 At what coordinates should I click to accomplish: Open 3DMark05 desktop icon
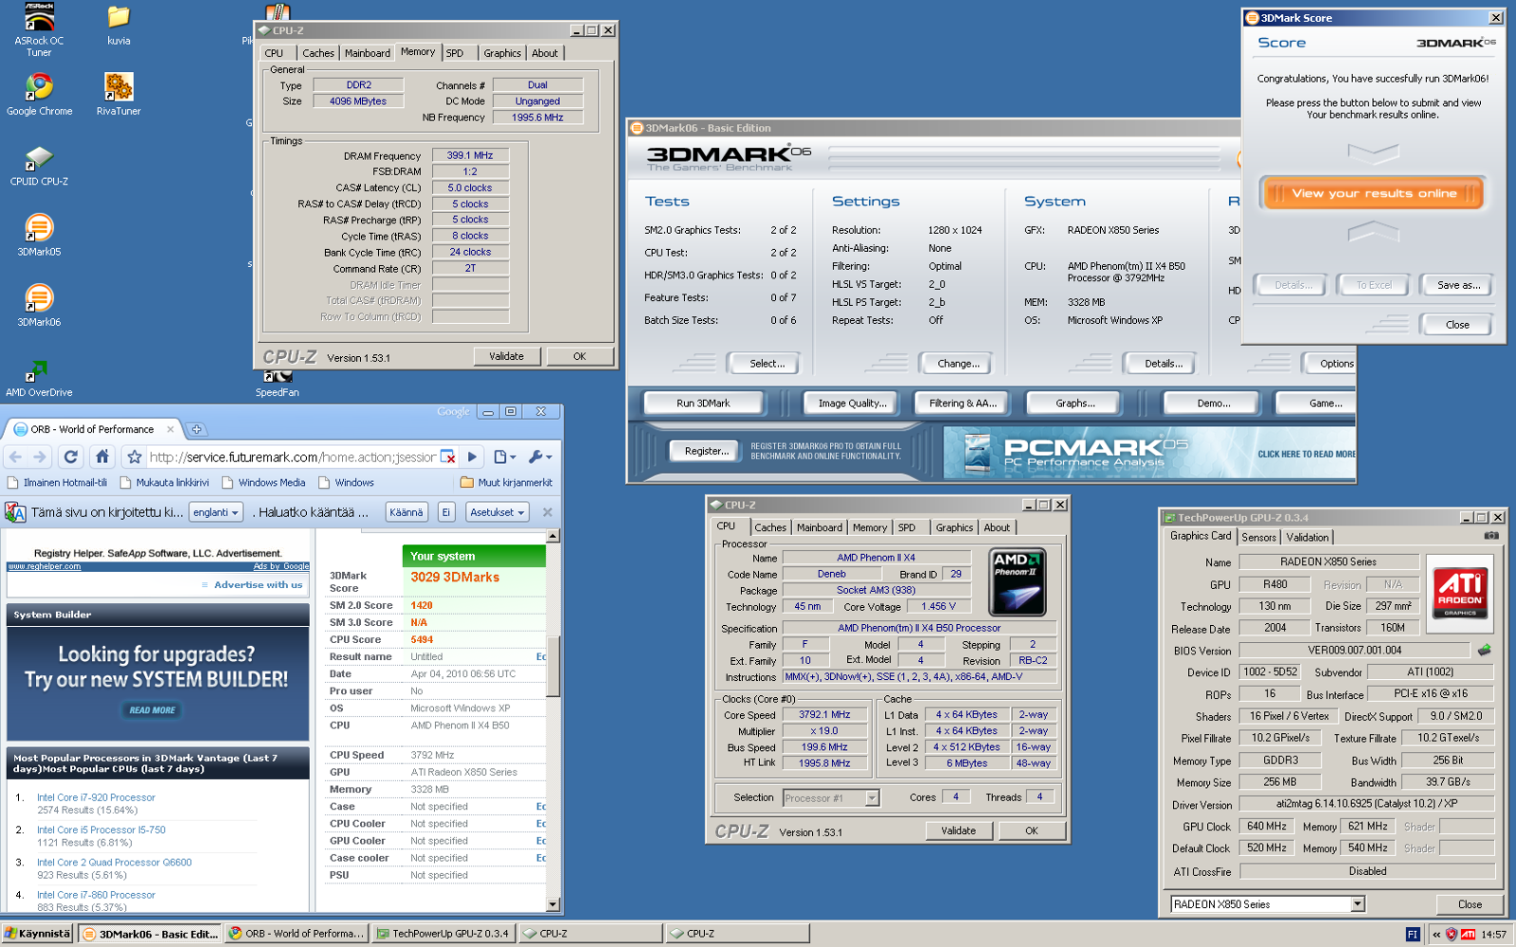point(39,235)
